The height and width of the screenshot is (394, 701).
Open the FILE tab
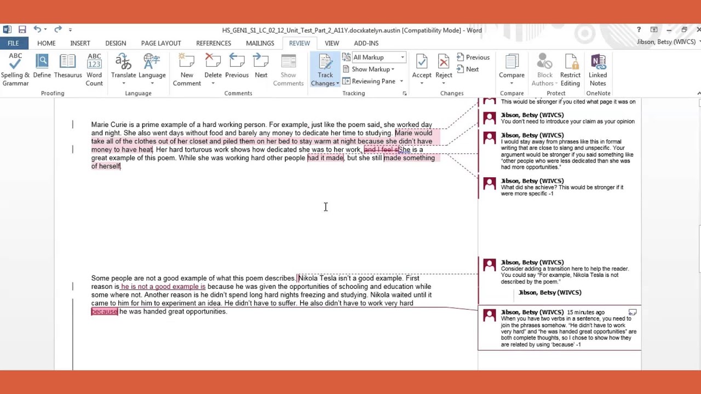point(13,43)
